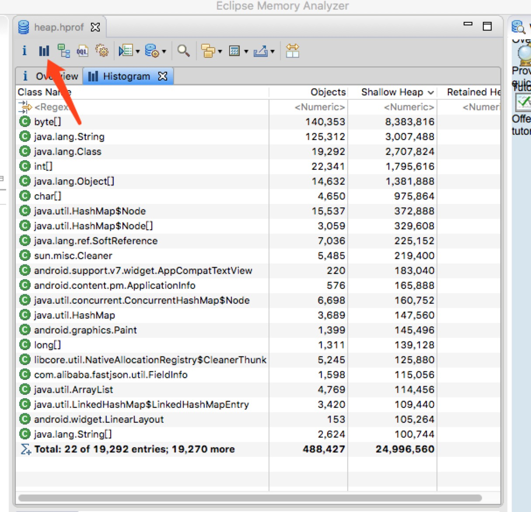This screenshot has width=531, height=512.
Task: Select the NativeAllocationRegistry$CleanerThunk row
Action: coord(258,360)
